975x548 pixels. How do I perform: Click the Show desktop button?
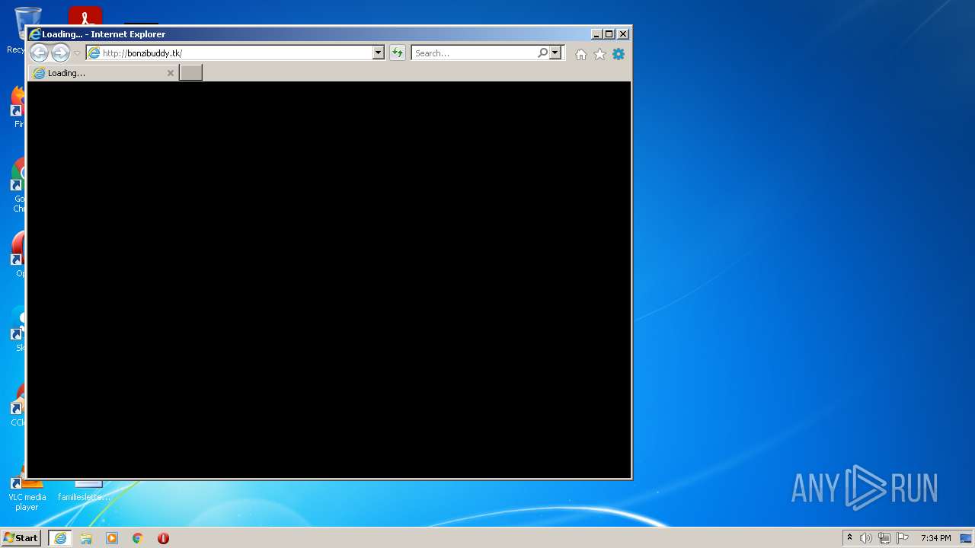pos(967,538)
